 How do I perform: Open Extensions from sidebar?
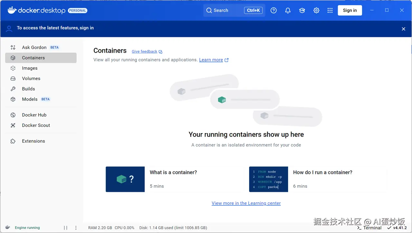[x=41, y=141]
